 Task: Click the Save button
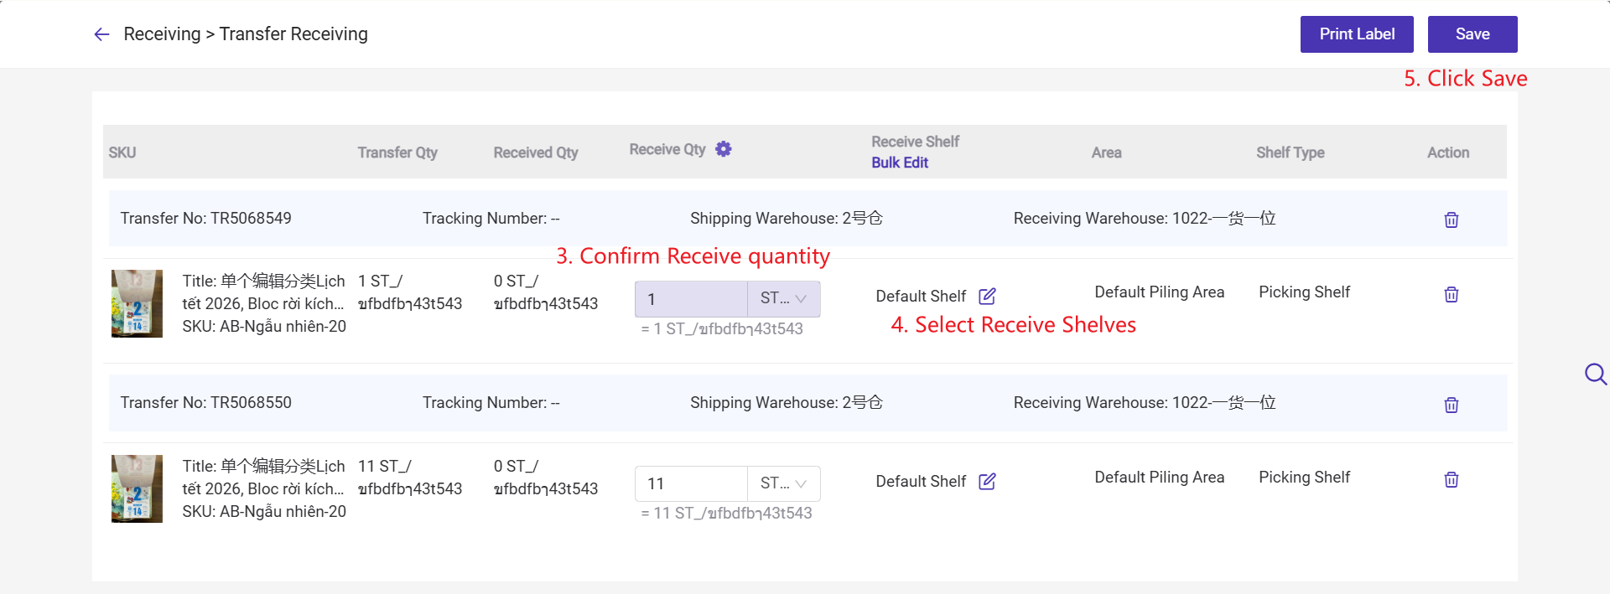pos(1472,34)
